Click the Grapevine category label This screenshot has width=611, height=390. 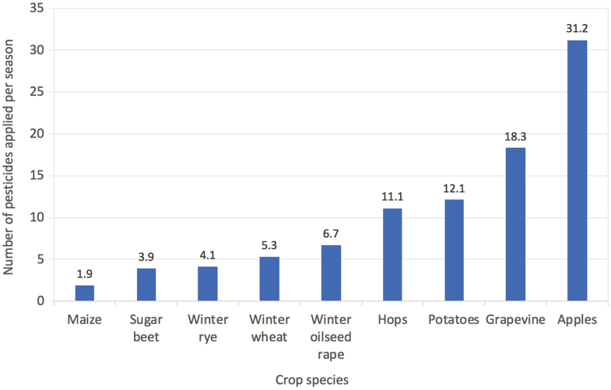tap(515, 320)
